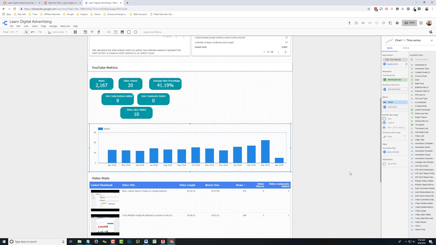This screenshot has width=436, height=245.
Task: Open the embed report code view
Action: coord(370,23)
